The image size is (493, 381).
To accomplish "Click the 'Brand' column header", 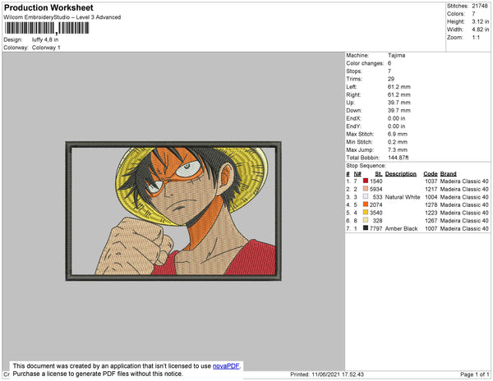I will (x=448, y=174).
